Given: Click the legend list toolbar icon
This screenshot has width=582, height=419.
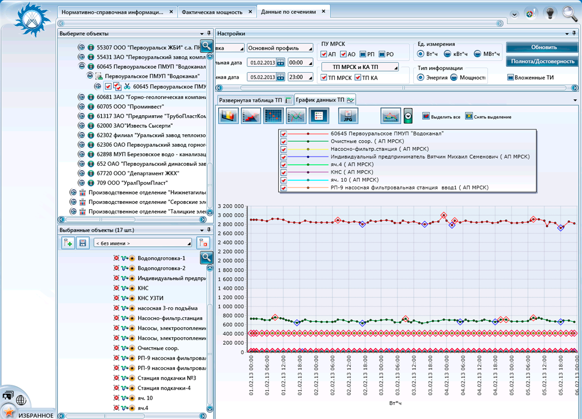Looking at the screenshot, I should [319, 116].
